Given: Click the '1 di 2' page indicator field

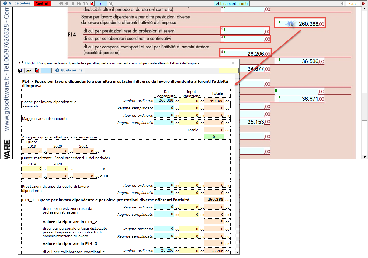Looking at the screenshot, I should (x=353, y=4).
